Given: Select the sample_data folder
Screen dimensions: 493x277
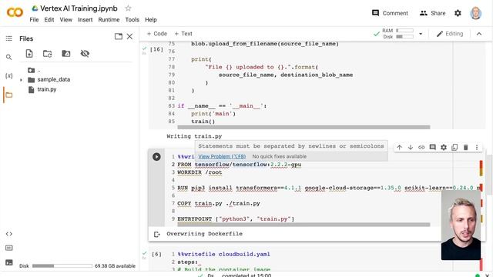Looking at the screenshot, I should pyautogui.click(x=54, y=80).
